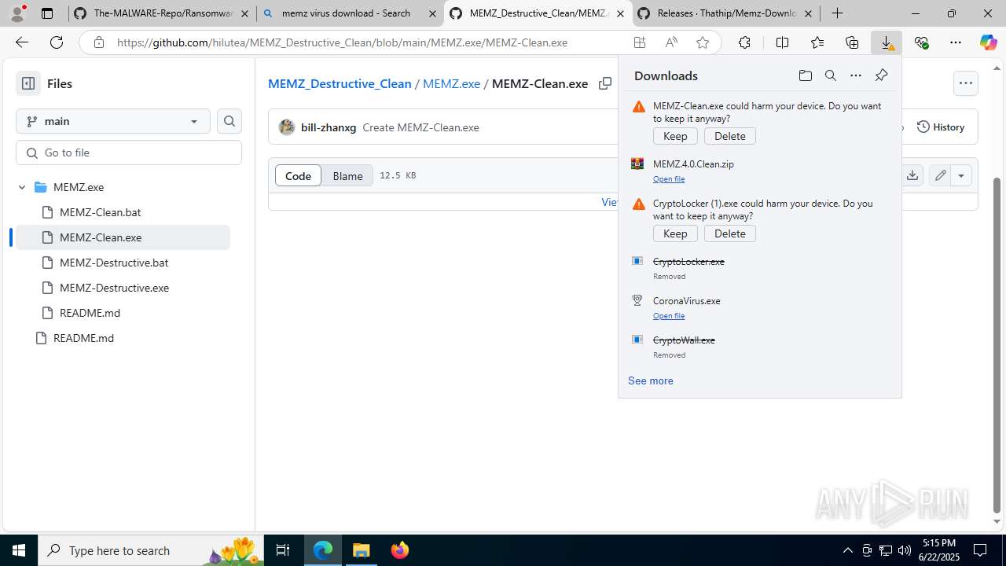Open bill-zhanxg author profile link

329,127
